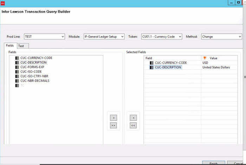This screenshot has width=246, height=165.
Task: Click the Value column header
Action: [219, 58]
